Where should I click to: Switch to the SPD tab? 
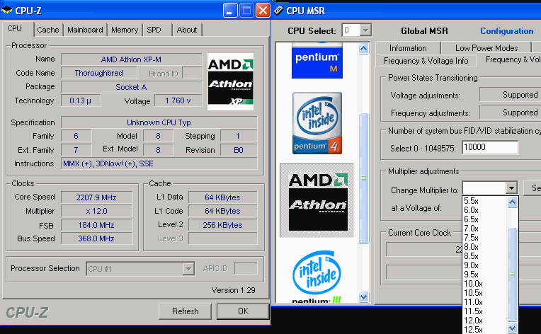(154, 30)
